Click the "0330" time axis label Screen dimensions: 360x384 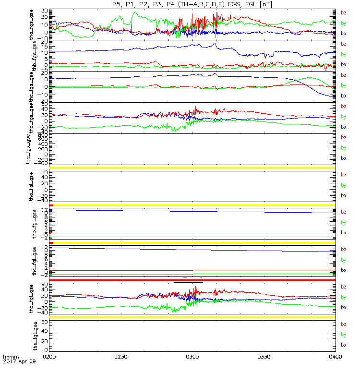(x=264, y=357)
